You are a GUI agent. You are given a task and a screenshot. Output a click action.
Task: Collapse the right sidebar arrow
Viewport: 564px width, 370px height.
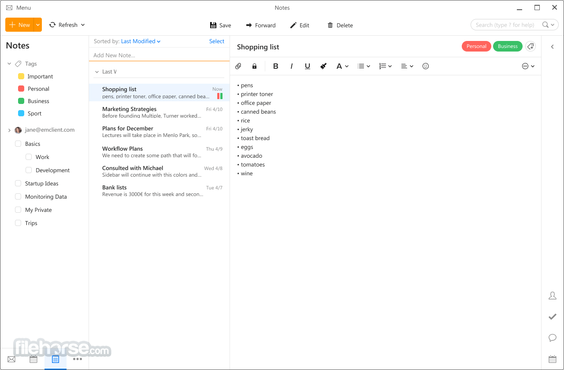[553, 47]
